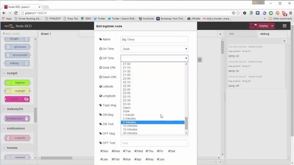This screenshot has height=165, width=294.
Task: Select the moment palette node
Action: point(17,157)
